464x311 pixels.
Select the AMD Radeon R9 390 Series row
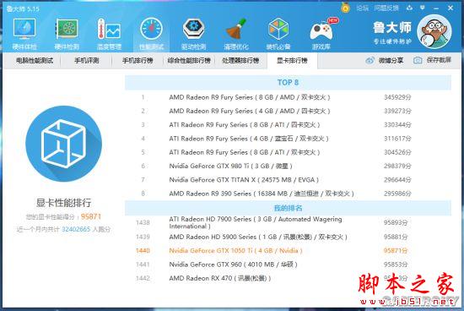click(x=288, y=194)
